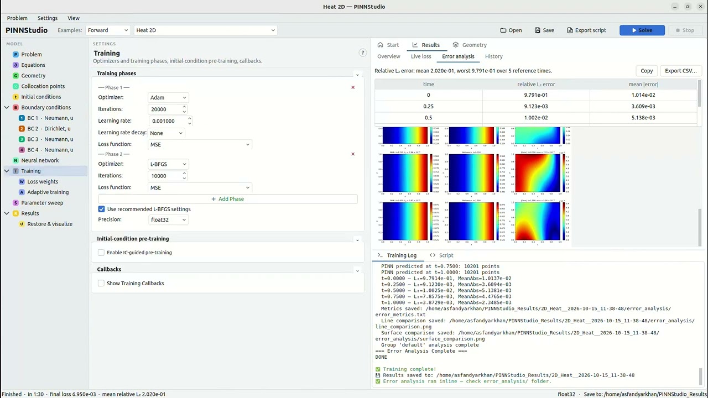Uncheck Use recommended L-BFGS settings
Screen dimensions: 708x398
[101, 209]
